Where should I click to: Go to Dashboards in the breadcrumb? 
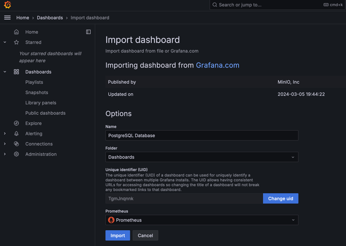pos(50,18)
